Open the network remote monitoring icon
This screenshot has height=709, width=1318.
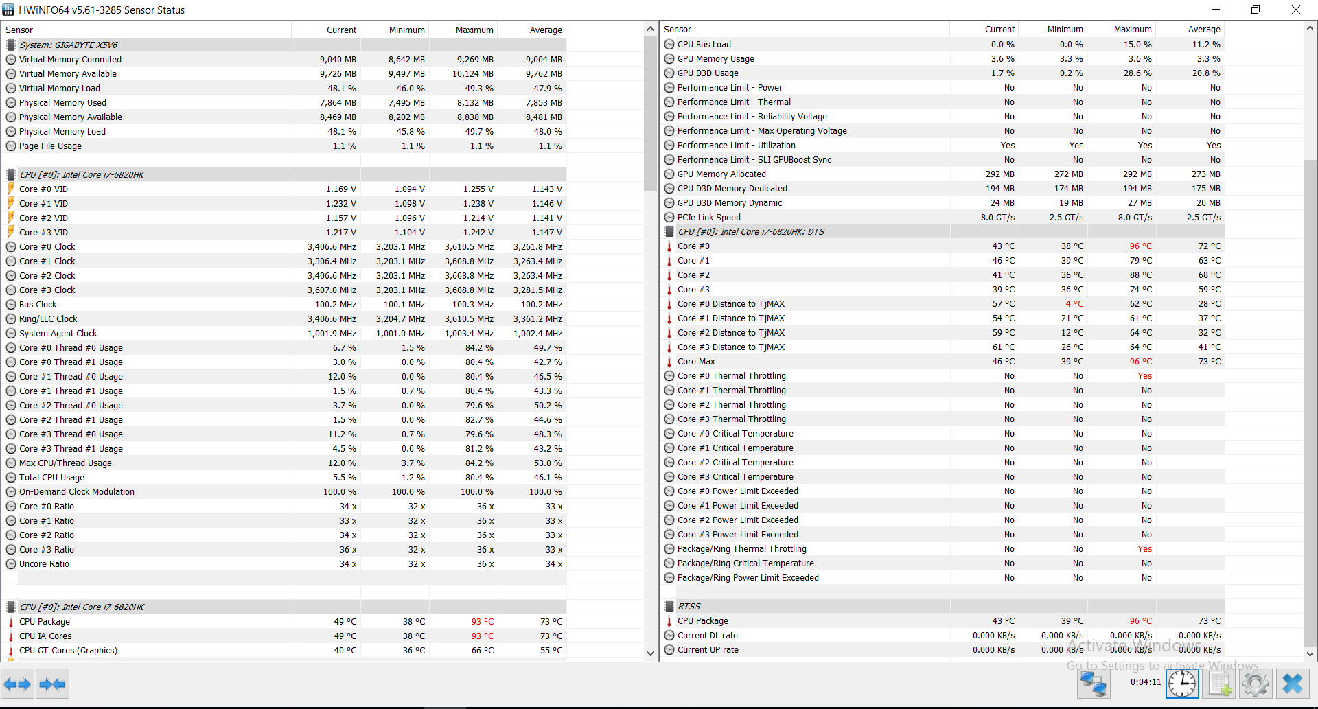pos(1094,684)
